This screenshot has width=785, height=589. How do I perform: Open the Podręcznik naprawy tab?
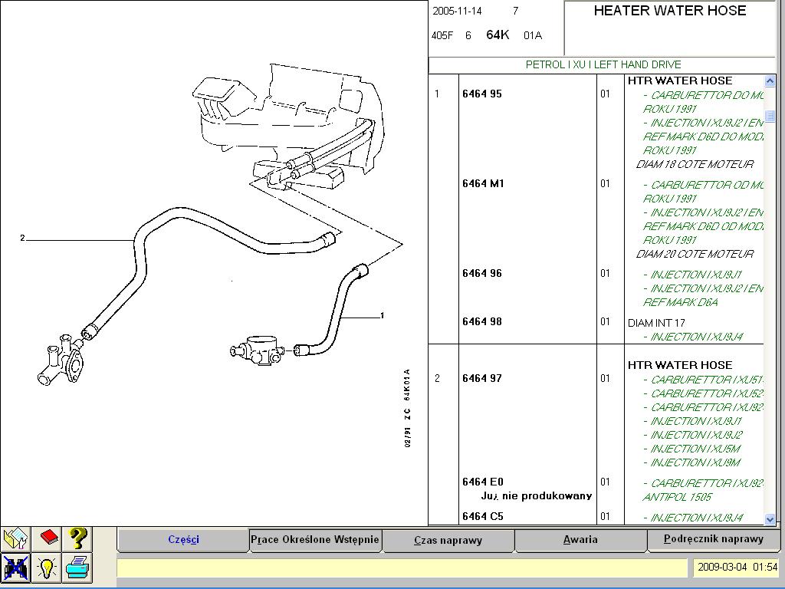714,539
